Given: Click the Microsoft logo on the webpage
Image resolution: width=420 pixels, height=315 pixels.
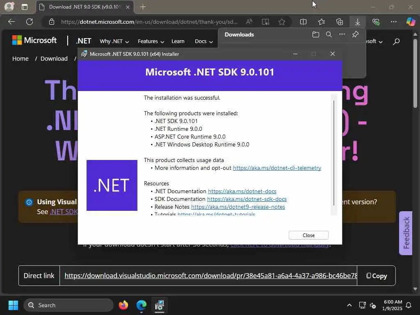Looking at the screenshot, I should coord(34,40).
